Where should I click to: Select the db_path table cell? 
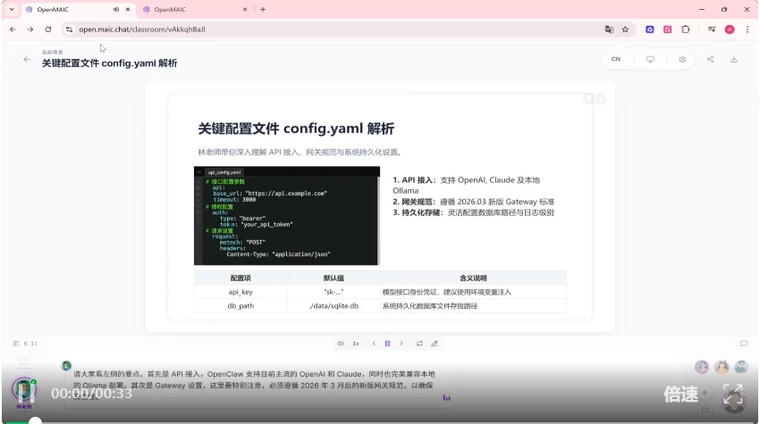[241, 306]
